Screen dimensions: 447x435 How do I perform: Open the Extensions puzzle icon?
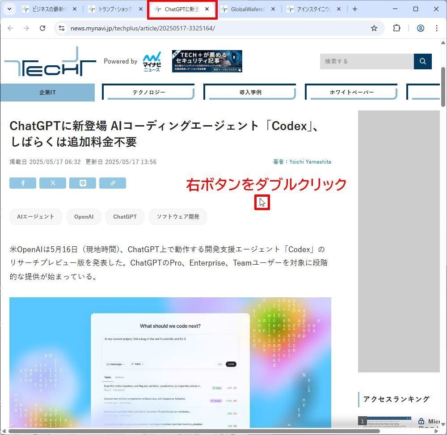[396, 28]
